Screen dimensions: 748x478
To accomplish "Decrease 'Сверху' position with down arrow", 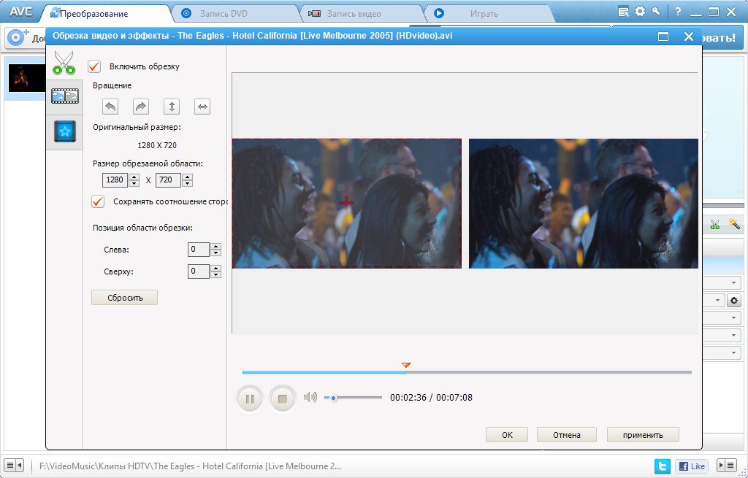I will tap(215, 275).
